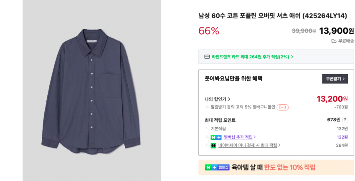The height and width of the screenshot is (181, 355).
Task: Expand the 네이버페이 머니 결제 적립 chevron
Action: [279, 146]
